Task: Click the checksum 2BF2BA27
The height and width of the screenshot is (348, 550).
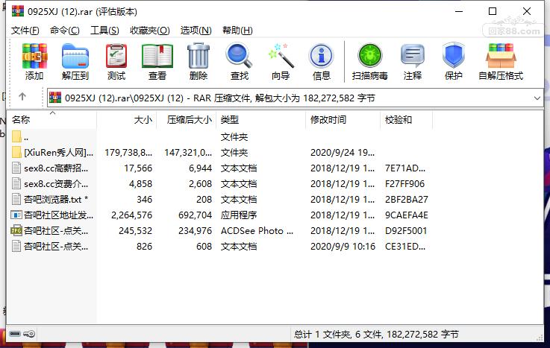Action: click(x=407, y=200)
